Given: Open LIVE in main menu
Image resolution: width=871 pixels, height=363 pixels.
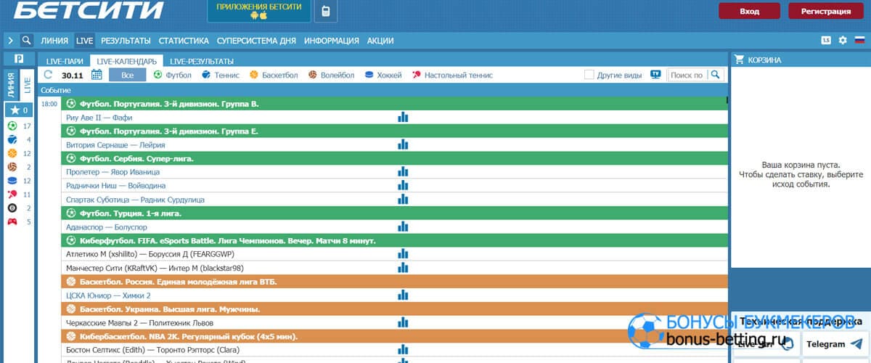Looking at the screenshot, I should click(84, 41).
